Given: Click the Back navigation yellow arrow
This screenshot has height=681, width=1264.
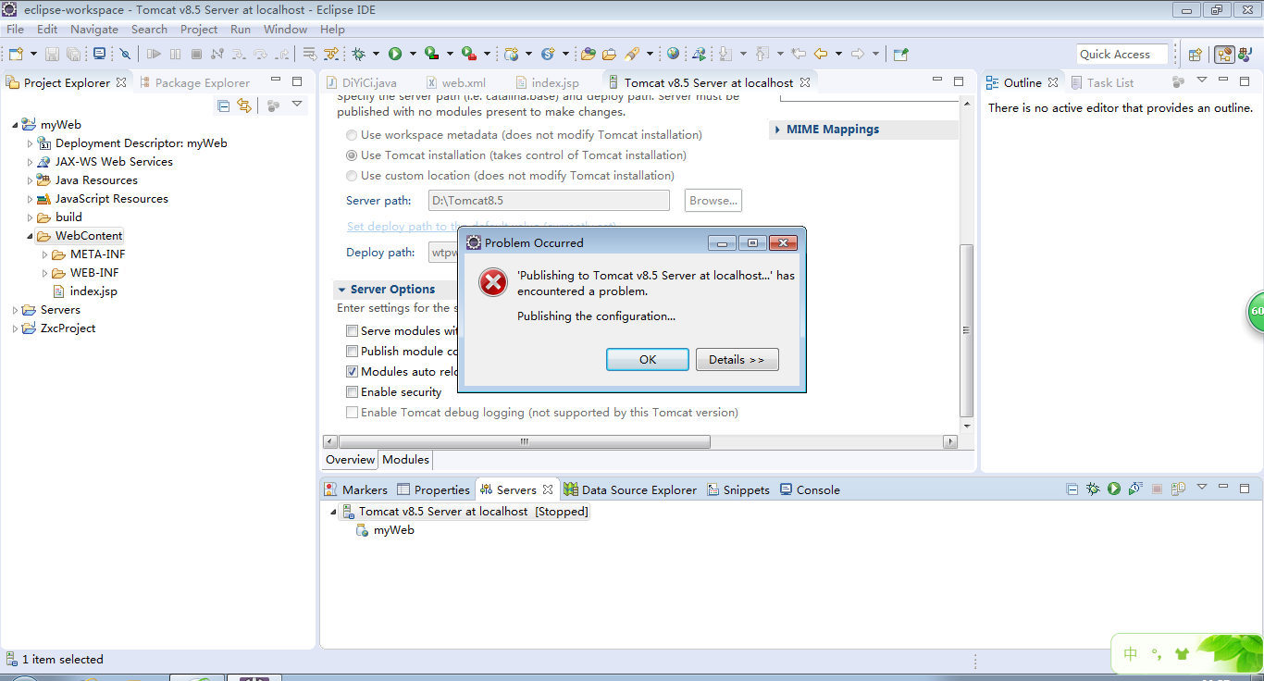Looking at the screenshot, I should click(x=821, y=55).
